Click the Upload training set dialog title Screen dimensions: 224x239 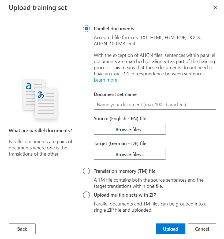(x=38, y=8)
